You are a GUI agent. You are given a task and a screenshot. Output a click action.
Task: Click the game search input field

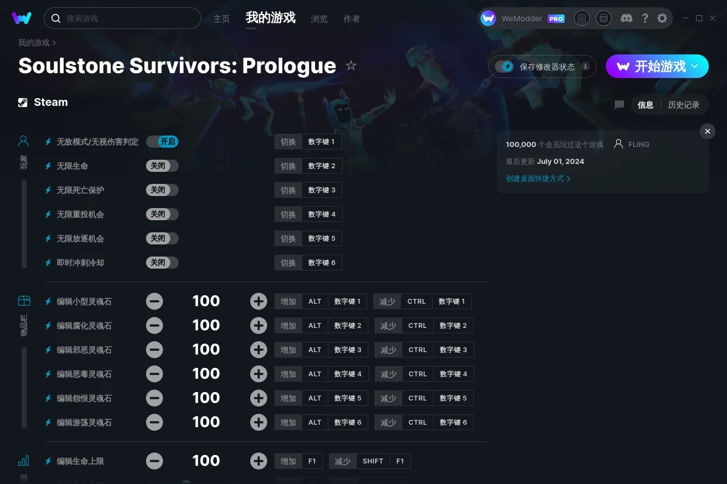127,18
